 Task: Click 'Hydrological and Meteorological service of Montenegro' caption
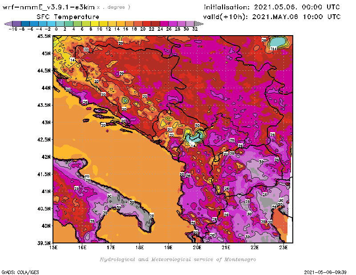point(178,259)
